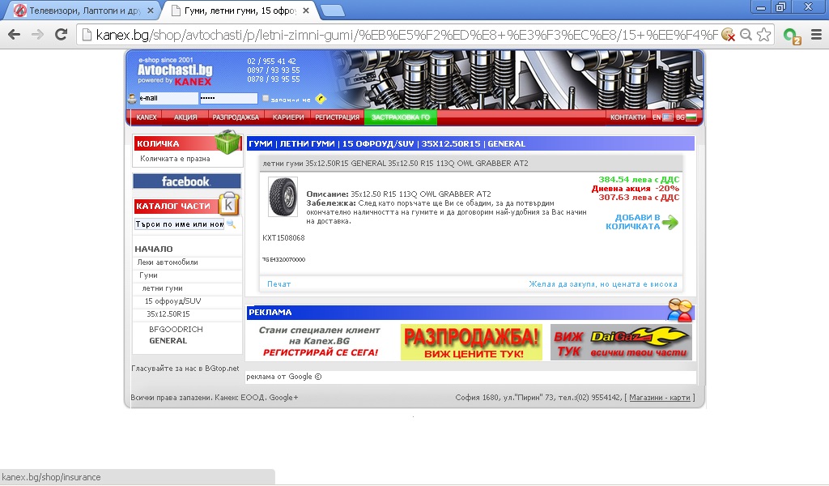Click 'Гласувайте за нас в BGtop.net' link
This screenshot has width=829, height=486.
[x=185, y=369]
